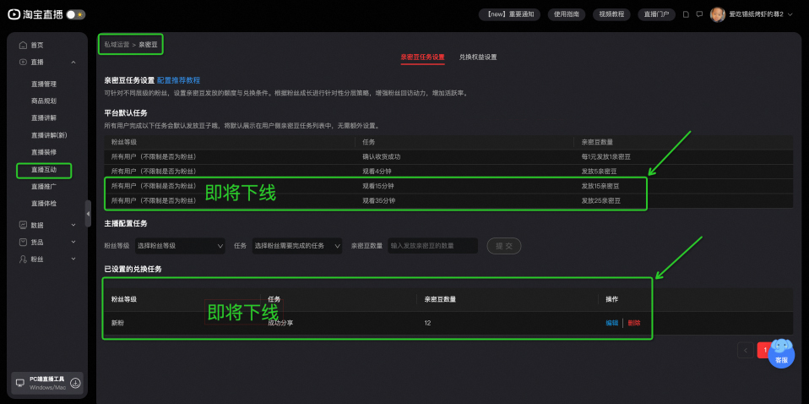Screen dimensions: 809x404
Task: Expand the account name dropdown chevron
Action: pos(790,14)
